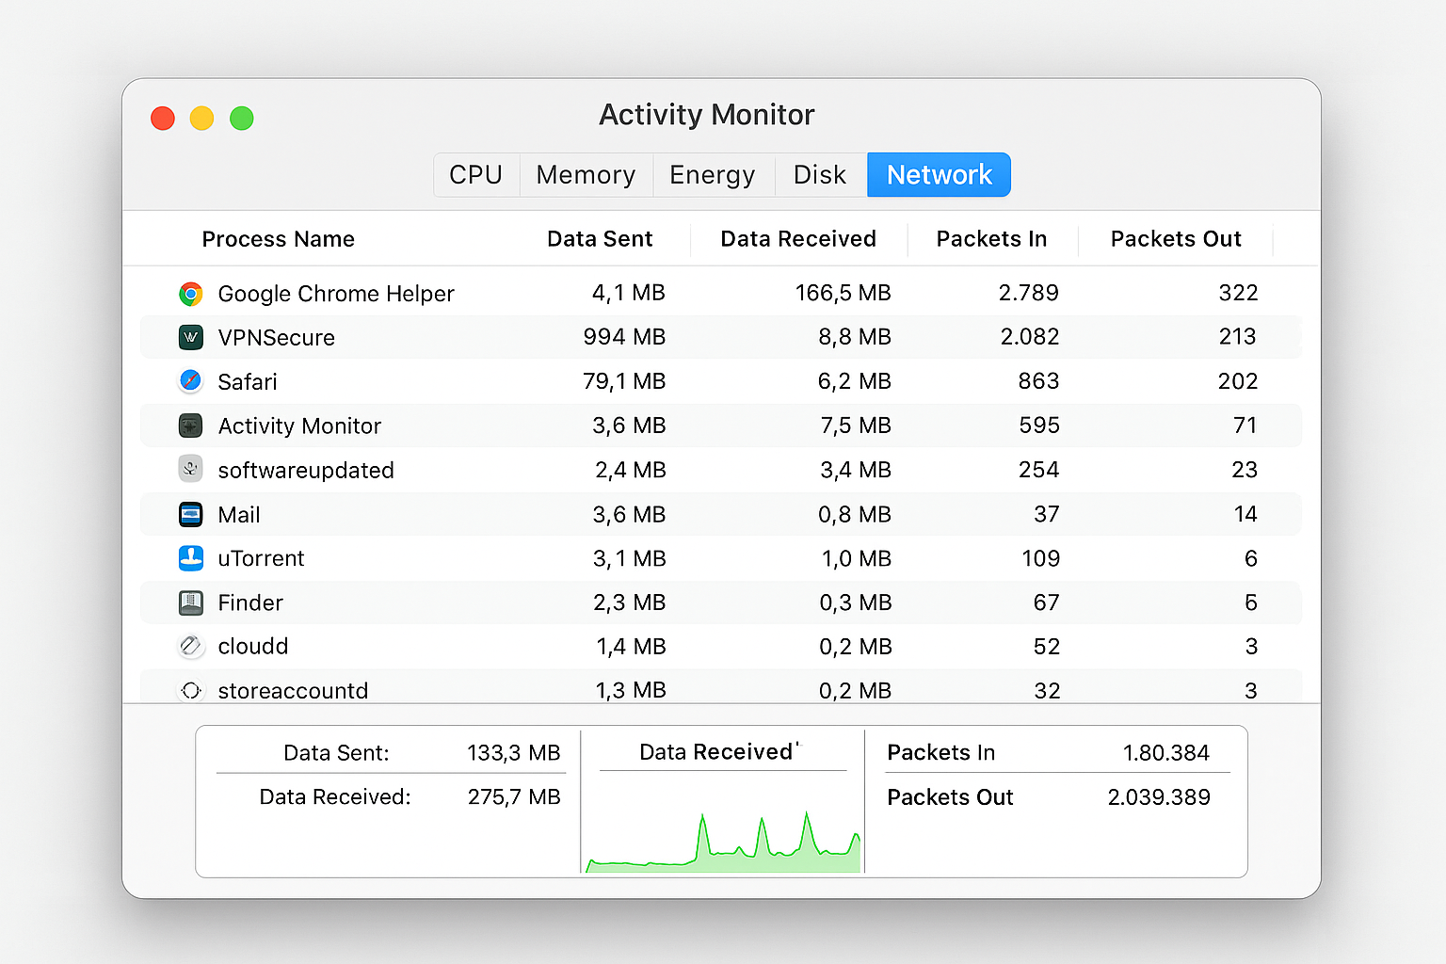Select the uTorrent process name
The image size is (1446, 964).
click(262, 558)
